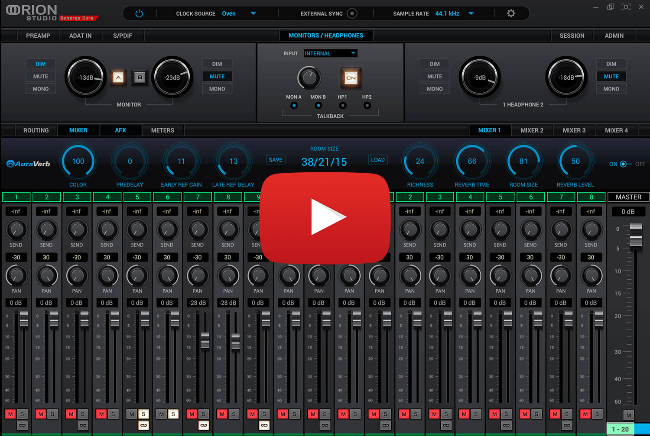Click the power icon in the top bar
This screenshot has height=436, width=650.
tap(139, 13)
